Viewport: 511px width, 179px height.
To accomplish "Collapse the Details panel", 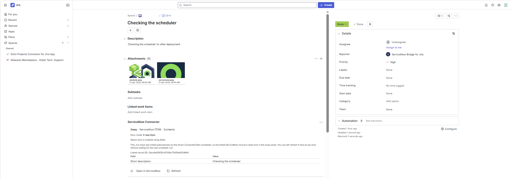I will tap(339, 34).
